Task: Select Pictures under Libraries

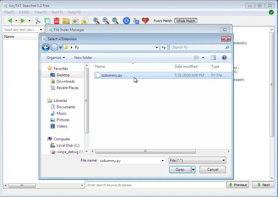Action: pos(60,120)
